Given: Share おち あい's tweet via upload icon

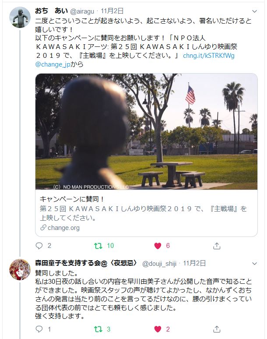Looking at the screenshot, I should 217,246.
